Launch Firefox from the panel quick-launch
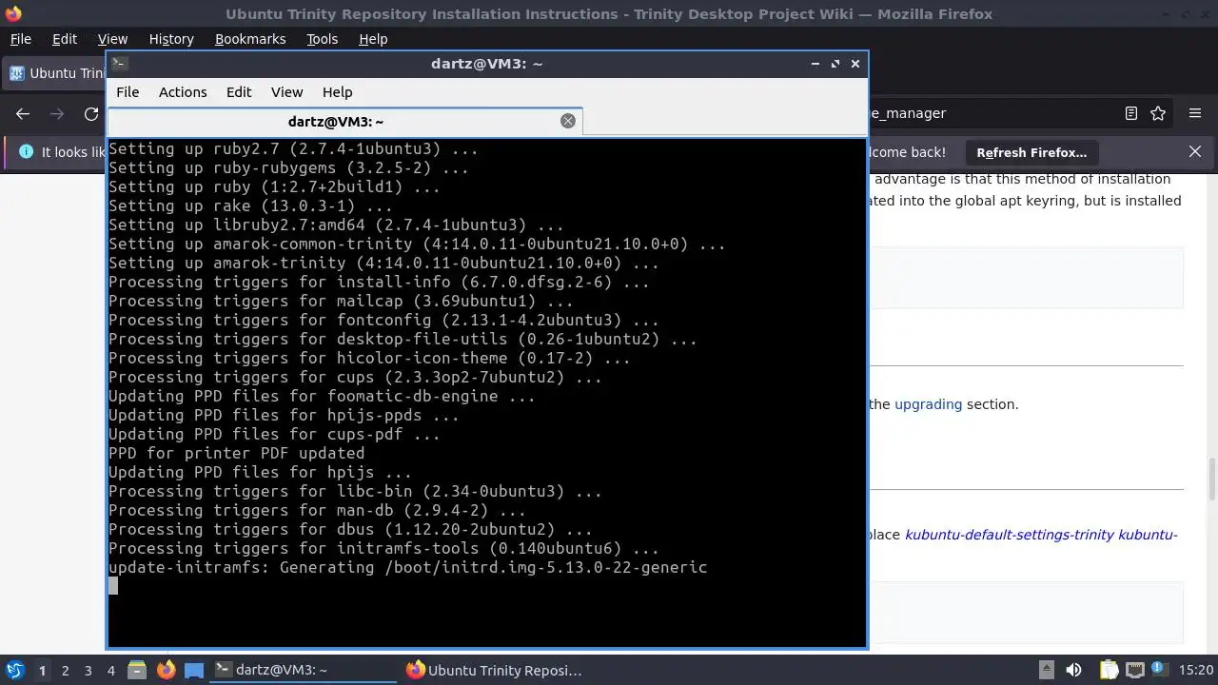The image size is (1218, 685). pyautogui.click(x=166, y=670)
